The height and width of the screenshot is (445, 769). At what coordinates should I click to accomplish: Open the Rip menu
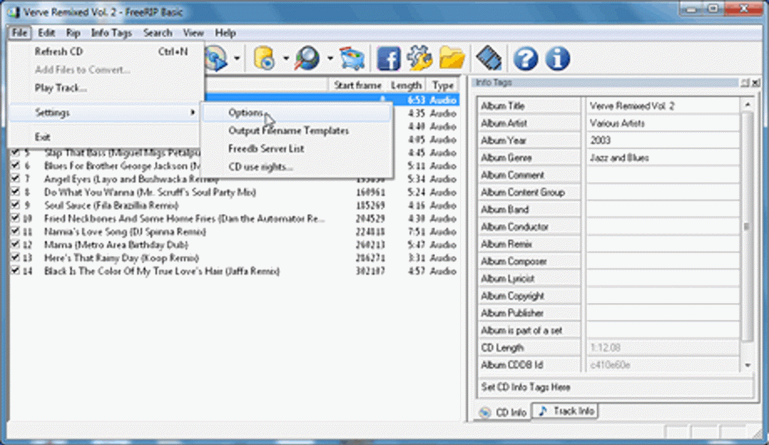coord(73,33)
